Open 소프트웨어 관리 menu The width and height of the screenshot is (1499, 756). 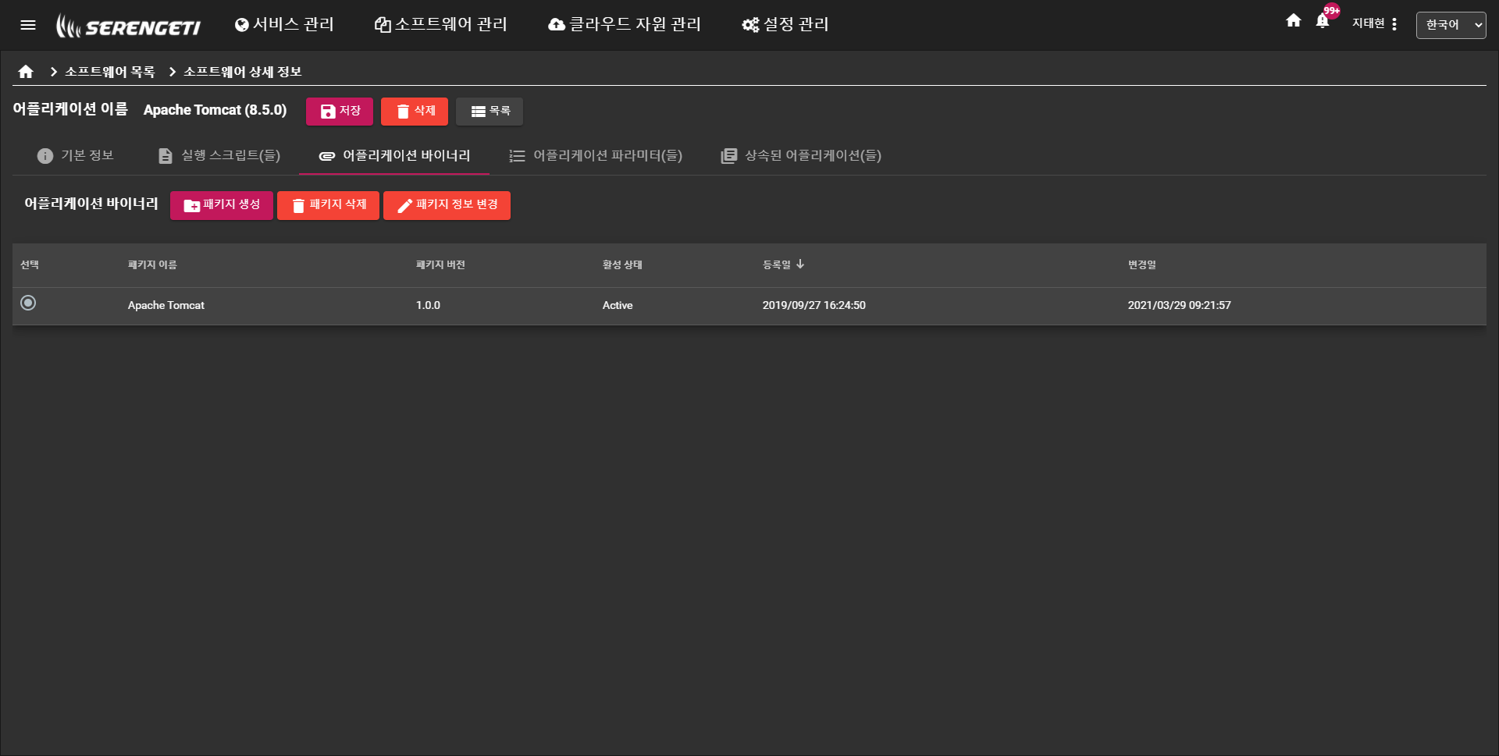pos(441,25)
